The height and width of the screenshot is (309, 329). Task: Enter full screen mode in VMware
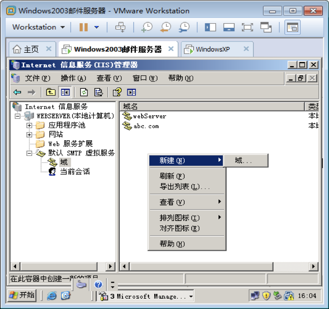[247, 27]
